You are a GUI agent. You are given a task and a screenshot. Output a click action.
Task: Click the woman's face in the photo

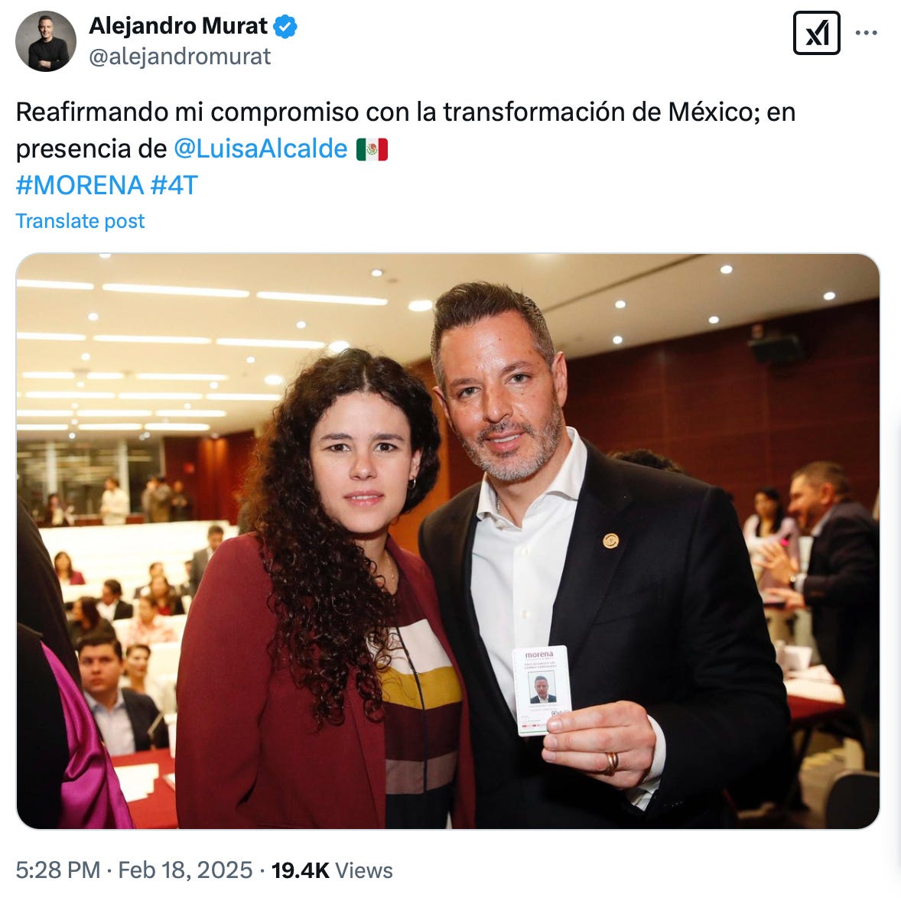click(x=362, y=461)
